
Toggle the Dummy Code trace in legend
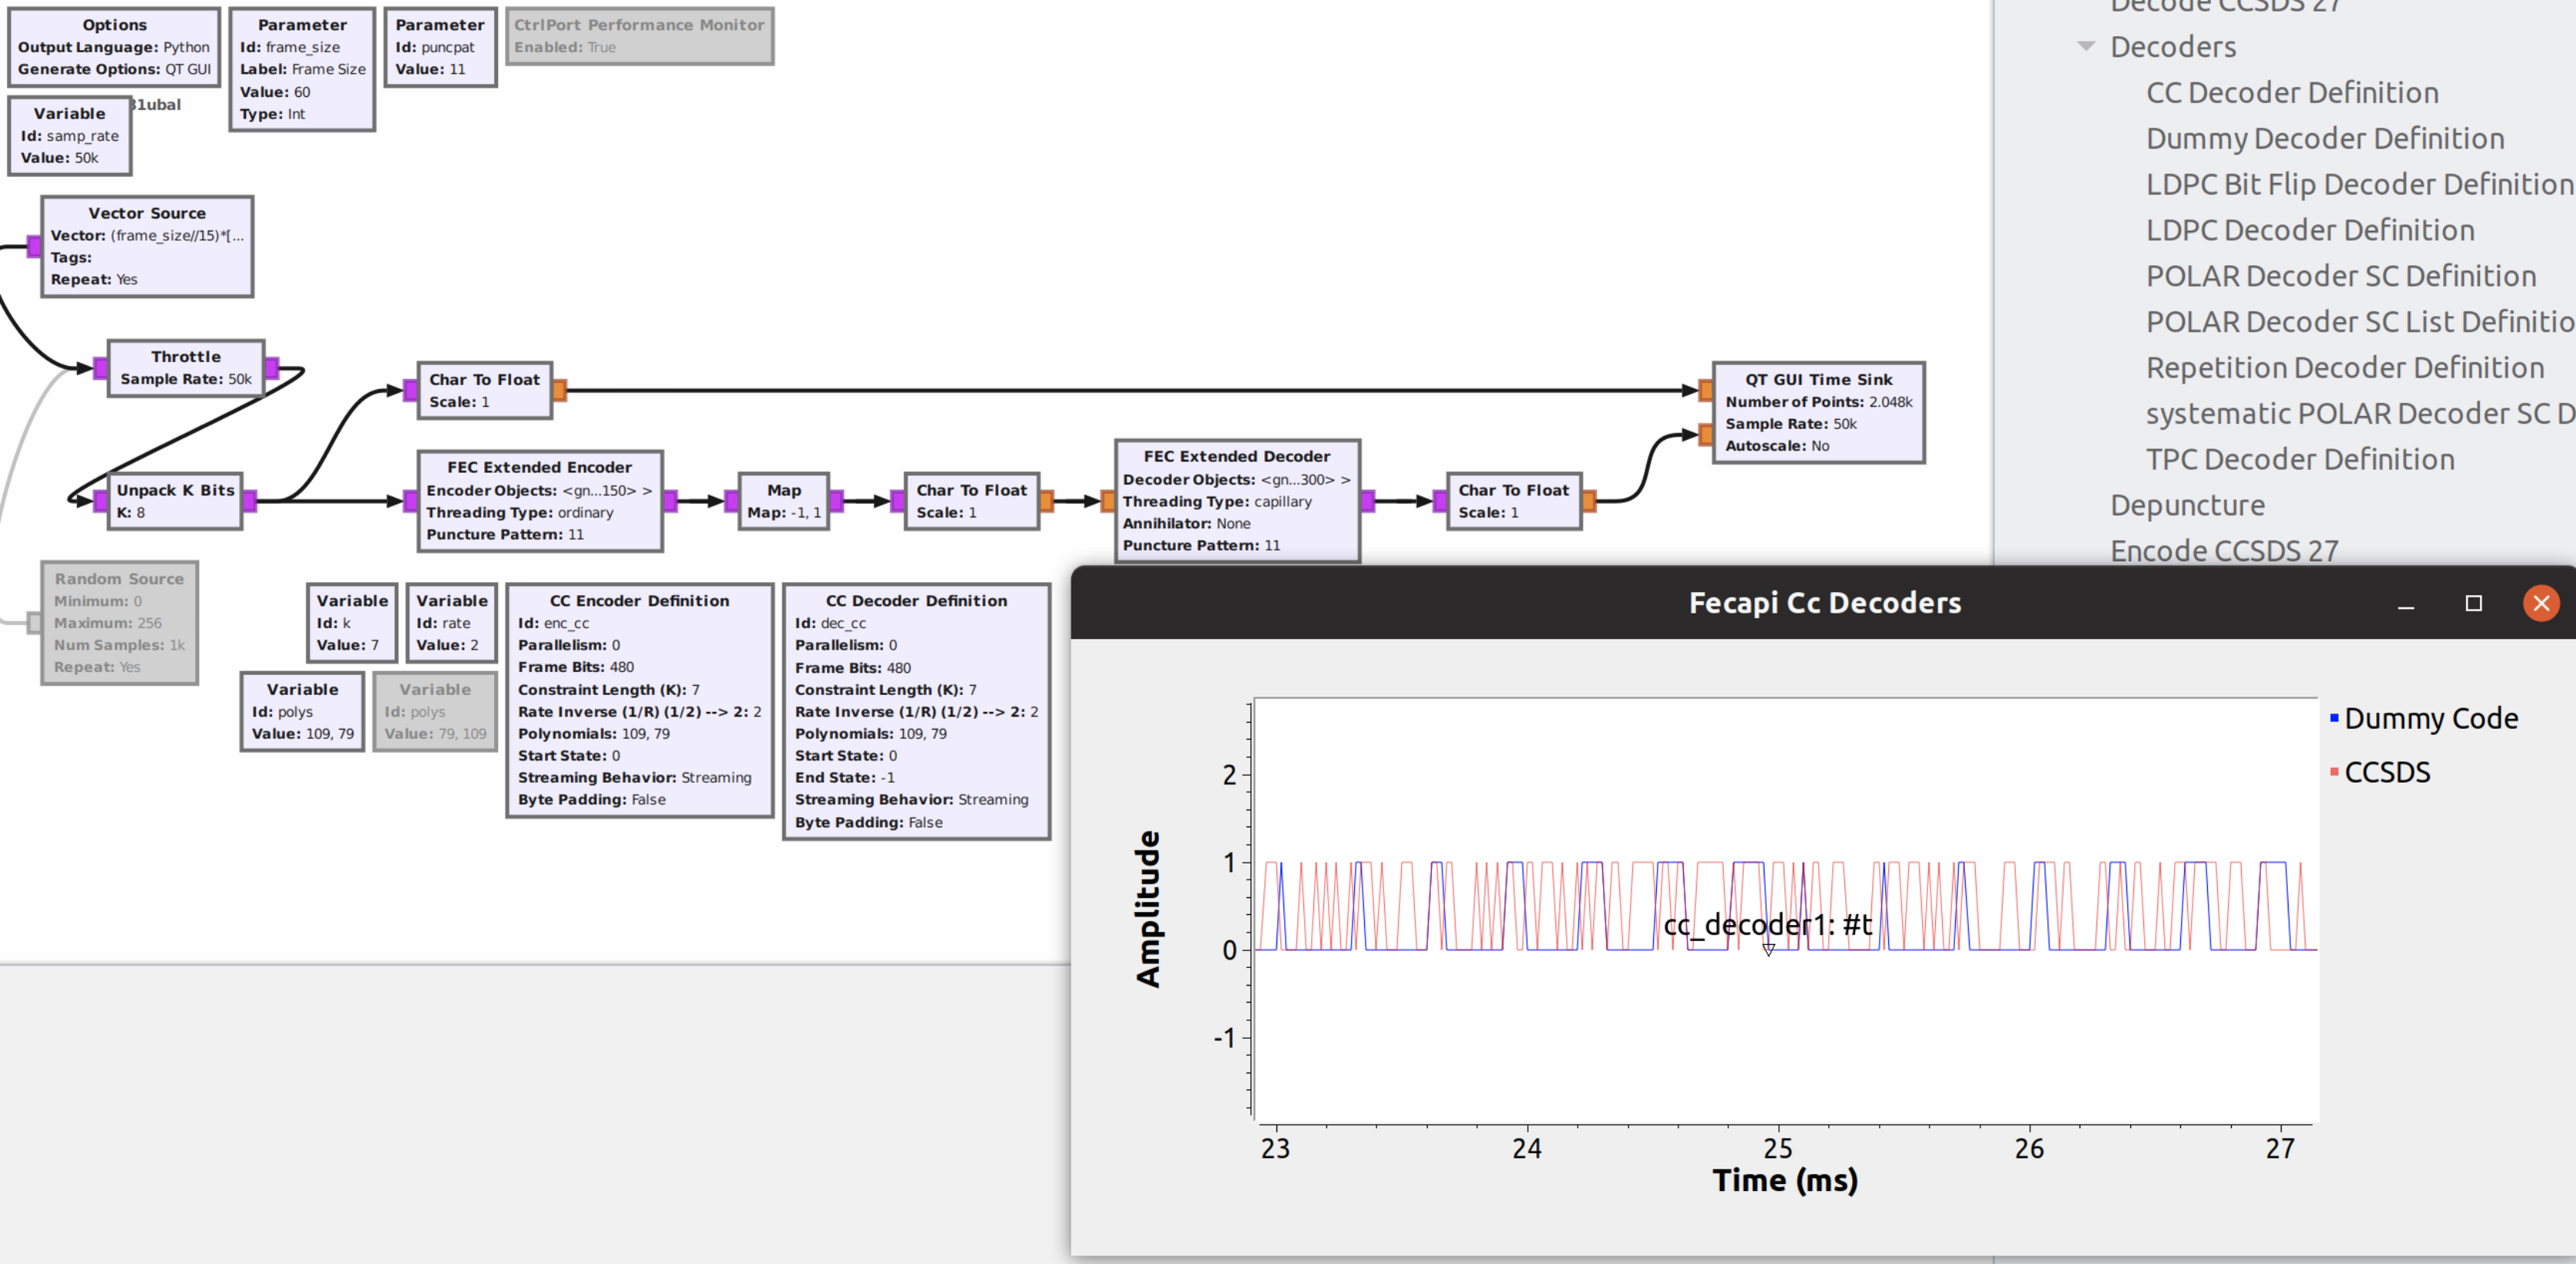2430,717
